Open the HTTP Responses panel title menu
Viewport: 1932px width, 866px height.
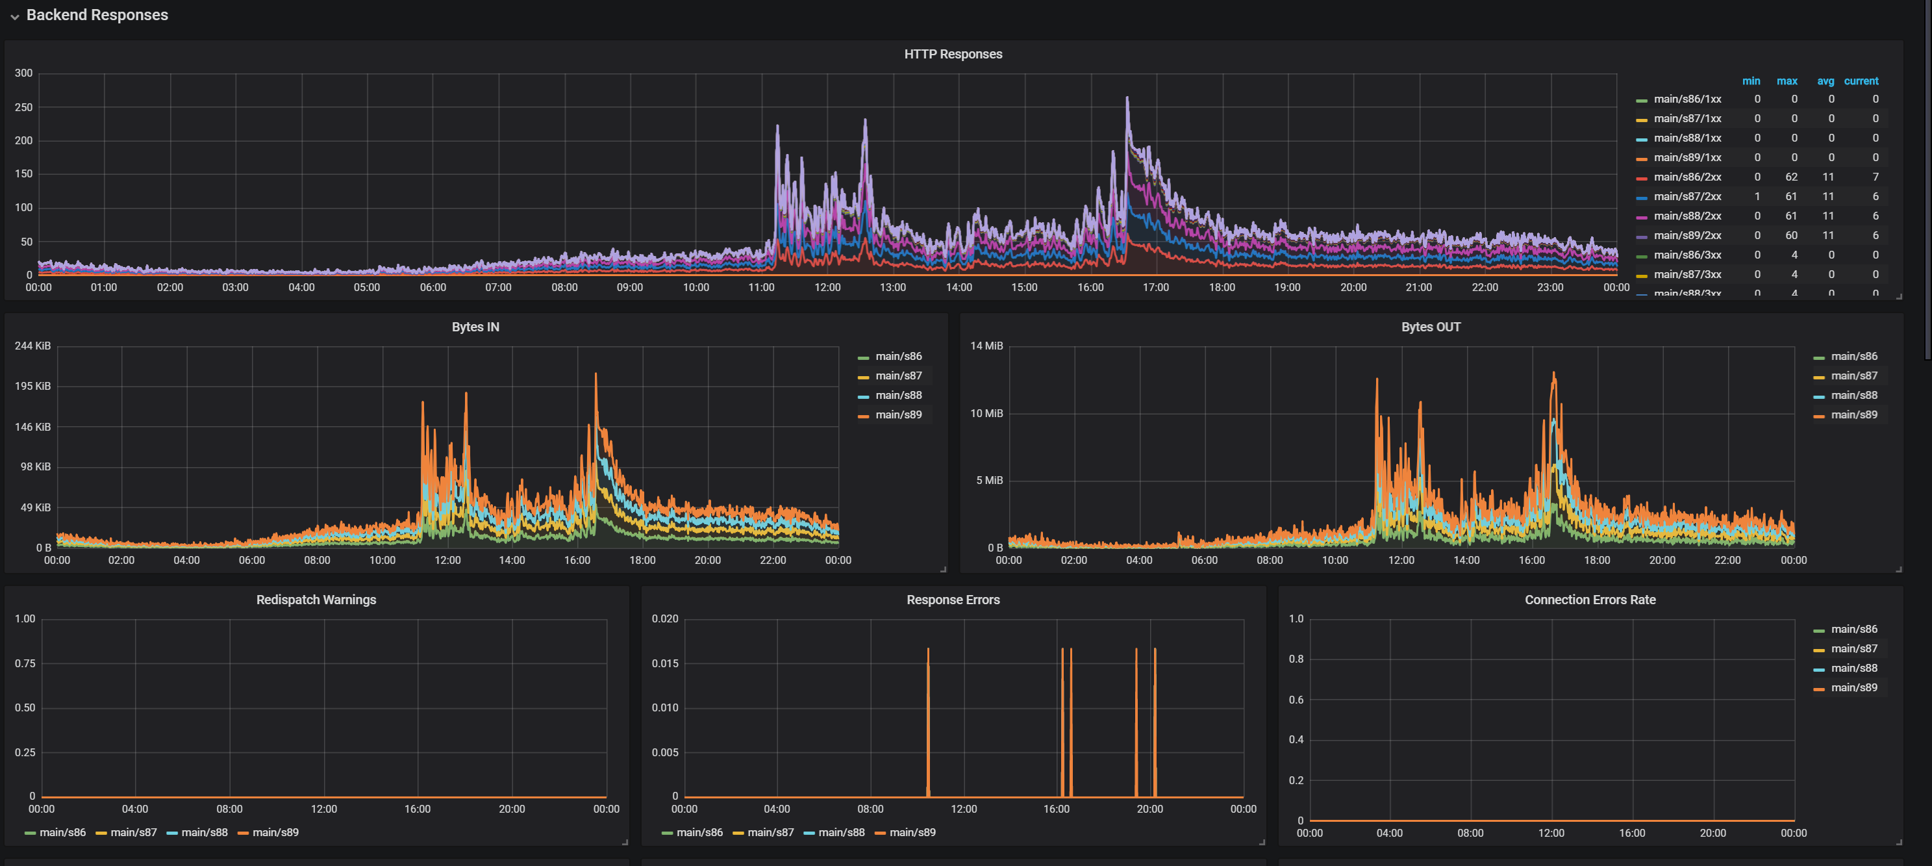(x=953, y=54)
